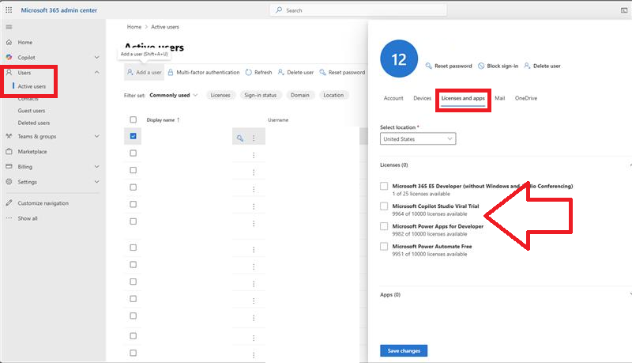
Task: Click the Teams & groups icon
Action: [9, 136]
